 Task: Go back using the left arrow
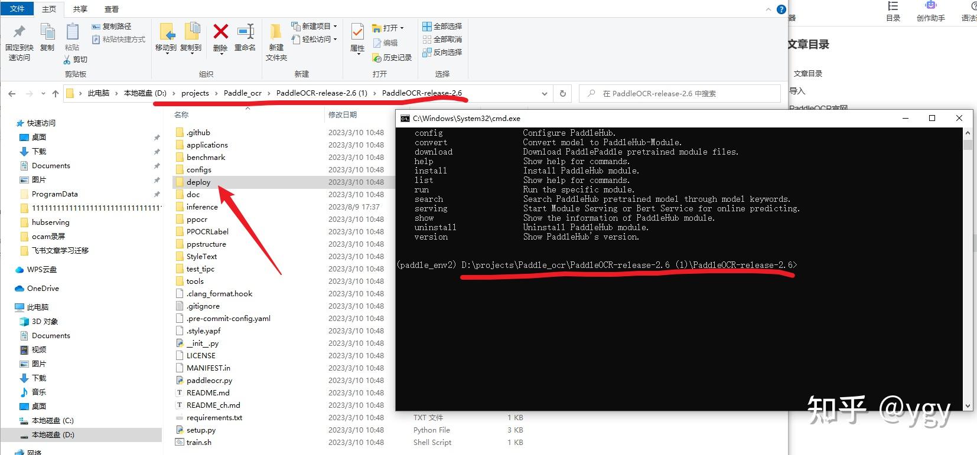click(x=12, y=94)
